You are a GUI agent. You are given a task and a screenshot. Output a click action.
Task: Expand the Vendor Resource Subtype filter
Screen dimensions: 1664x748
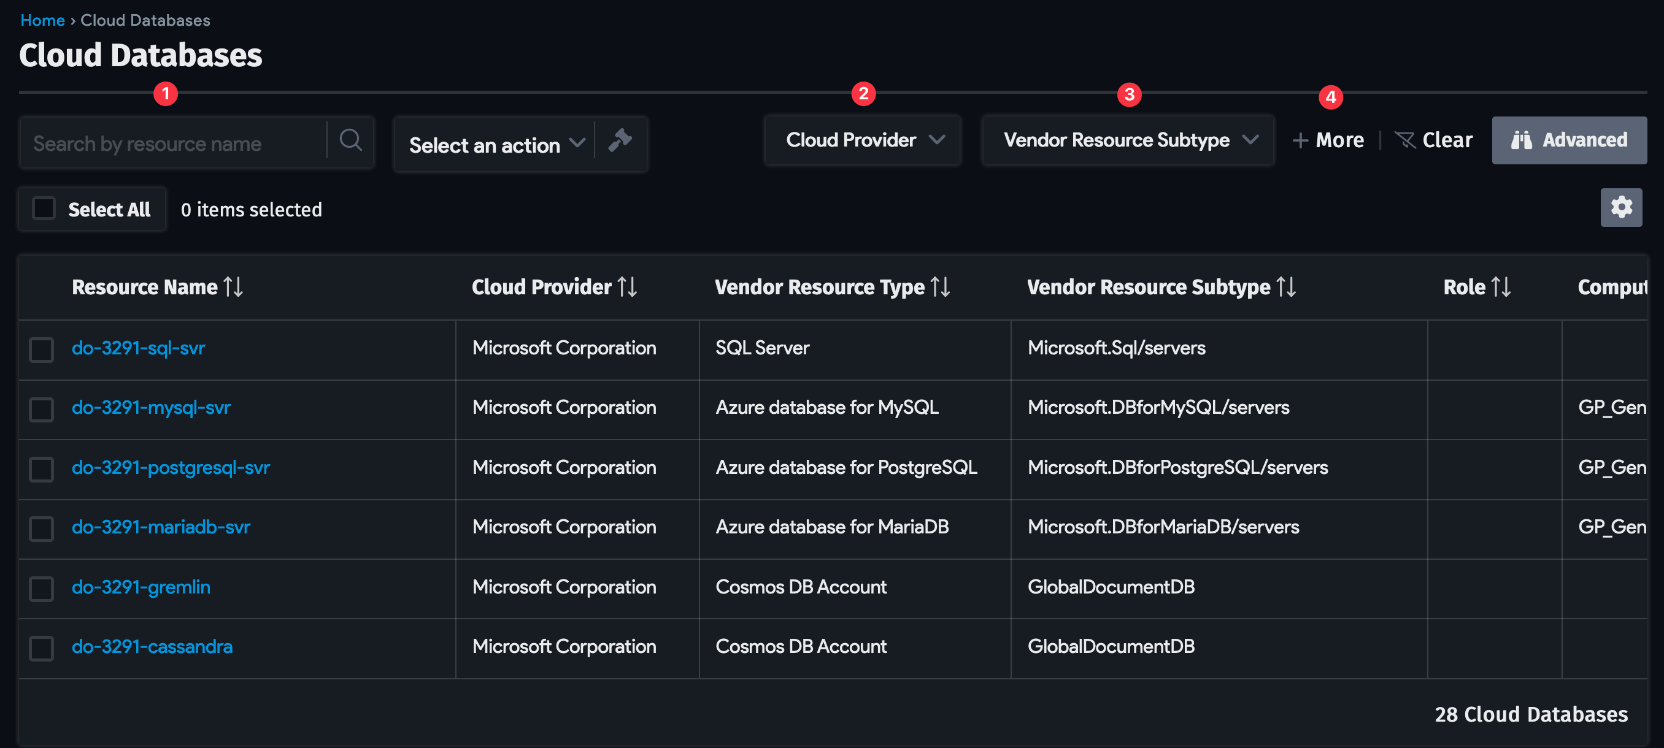pyautogui.click(x=1128, y=140)
